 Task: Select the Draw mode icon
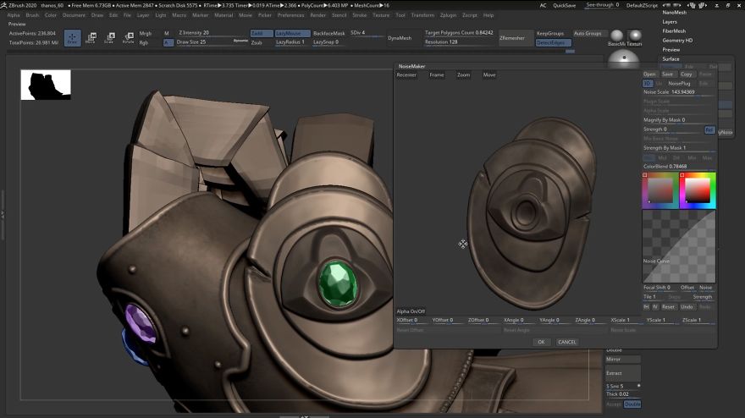tap(72, 38)
